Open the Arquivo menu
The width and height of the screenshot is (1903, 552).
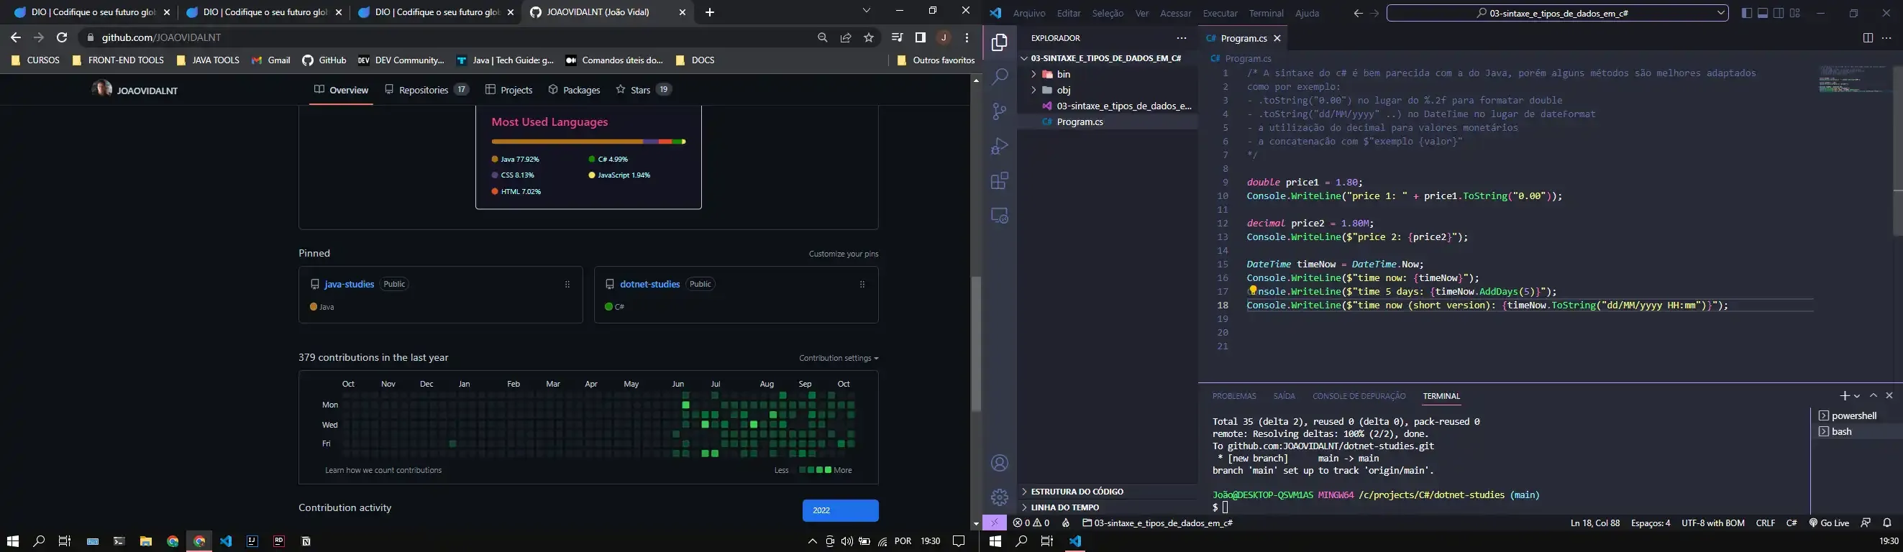(x=1029, y=13)
